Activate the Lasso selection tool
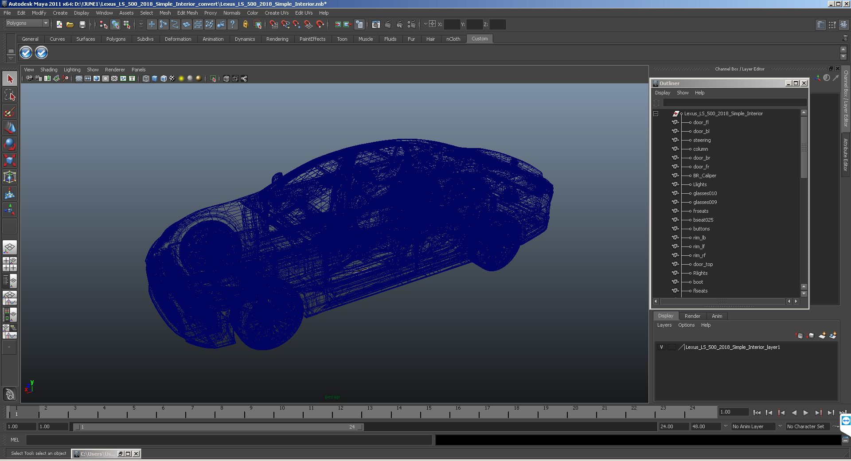 10,95
